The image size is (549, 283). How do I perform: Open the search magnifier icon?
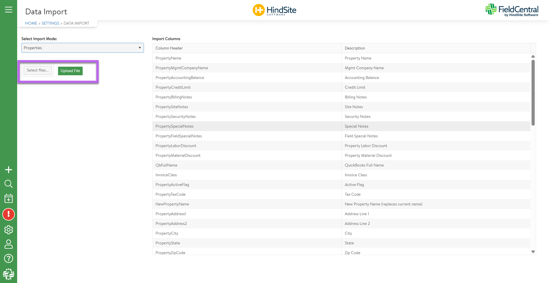point(9,184)
